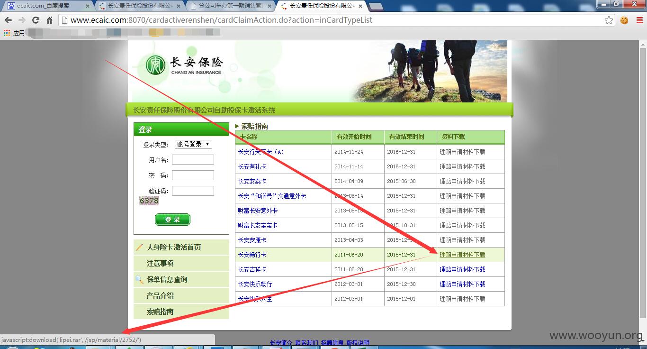
Task: Click the start date 2014-04-09
Action: pyautogui.click(x=349, y=181)
